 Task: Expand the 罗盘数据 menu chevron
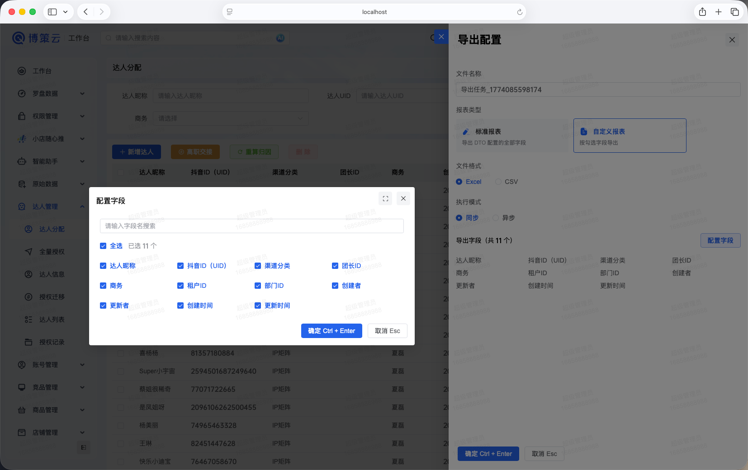(x=82, y=94)
